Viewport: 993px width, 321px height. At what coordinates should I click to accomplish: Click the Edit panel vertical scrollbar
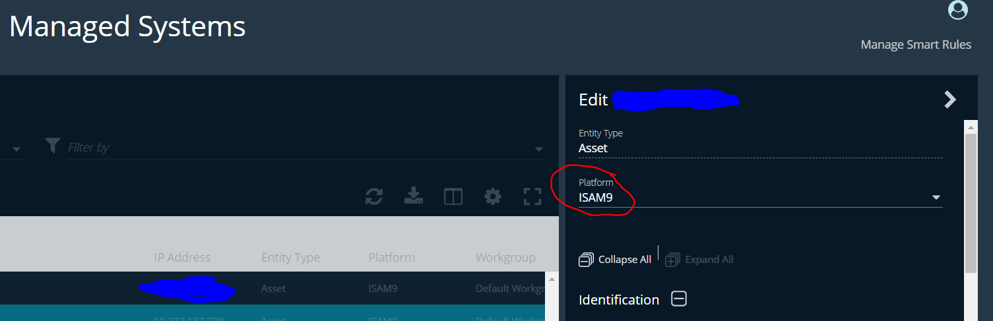pyautogui.click(x=971, y=204)
